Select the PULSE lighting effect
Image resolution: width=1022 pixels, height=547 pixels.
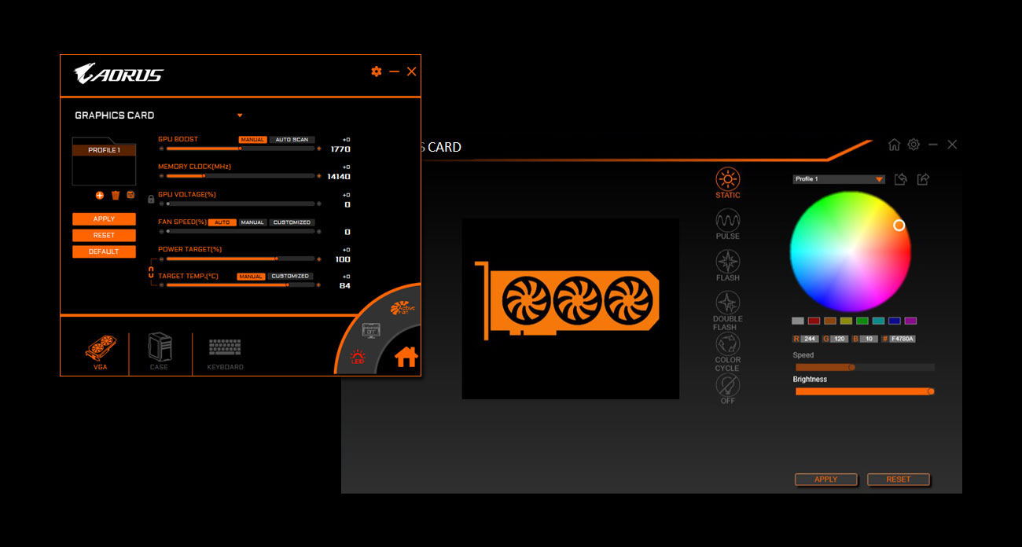[x=727, y=224]
